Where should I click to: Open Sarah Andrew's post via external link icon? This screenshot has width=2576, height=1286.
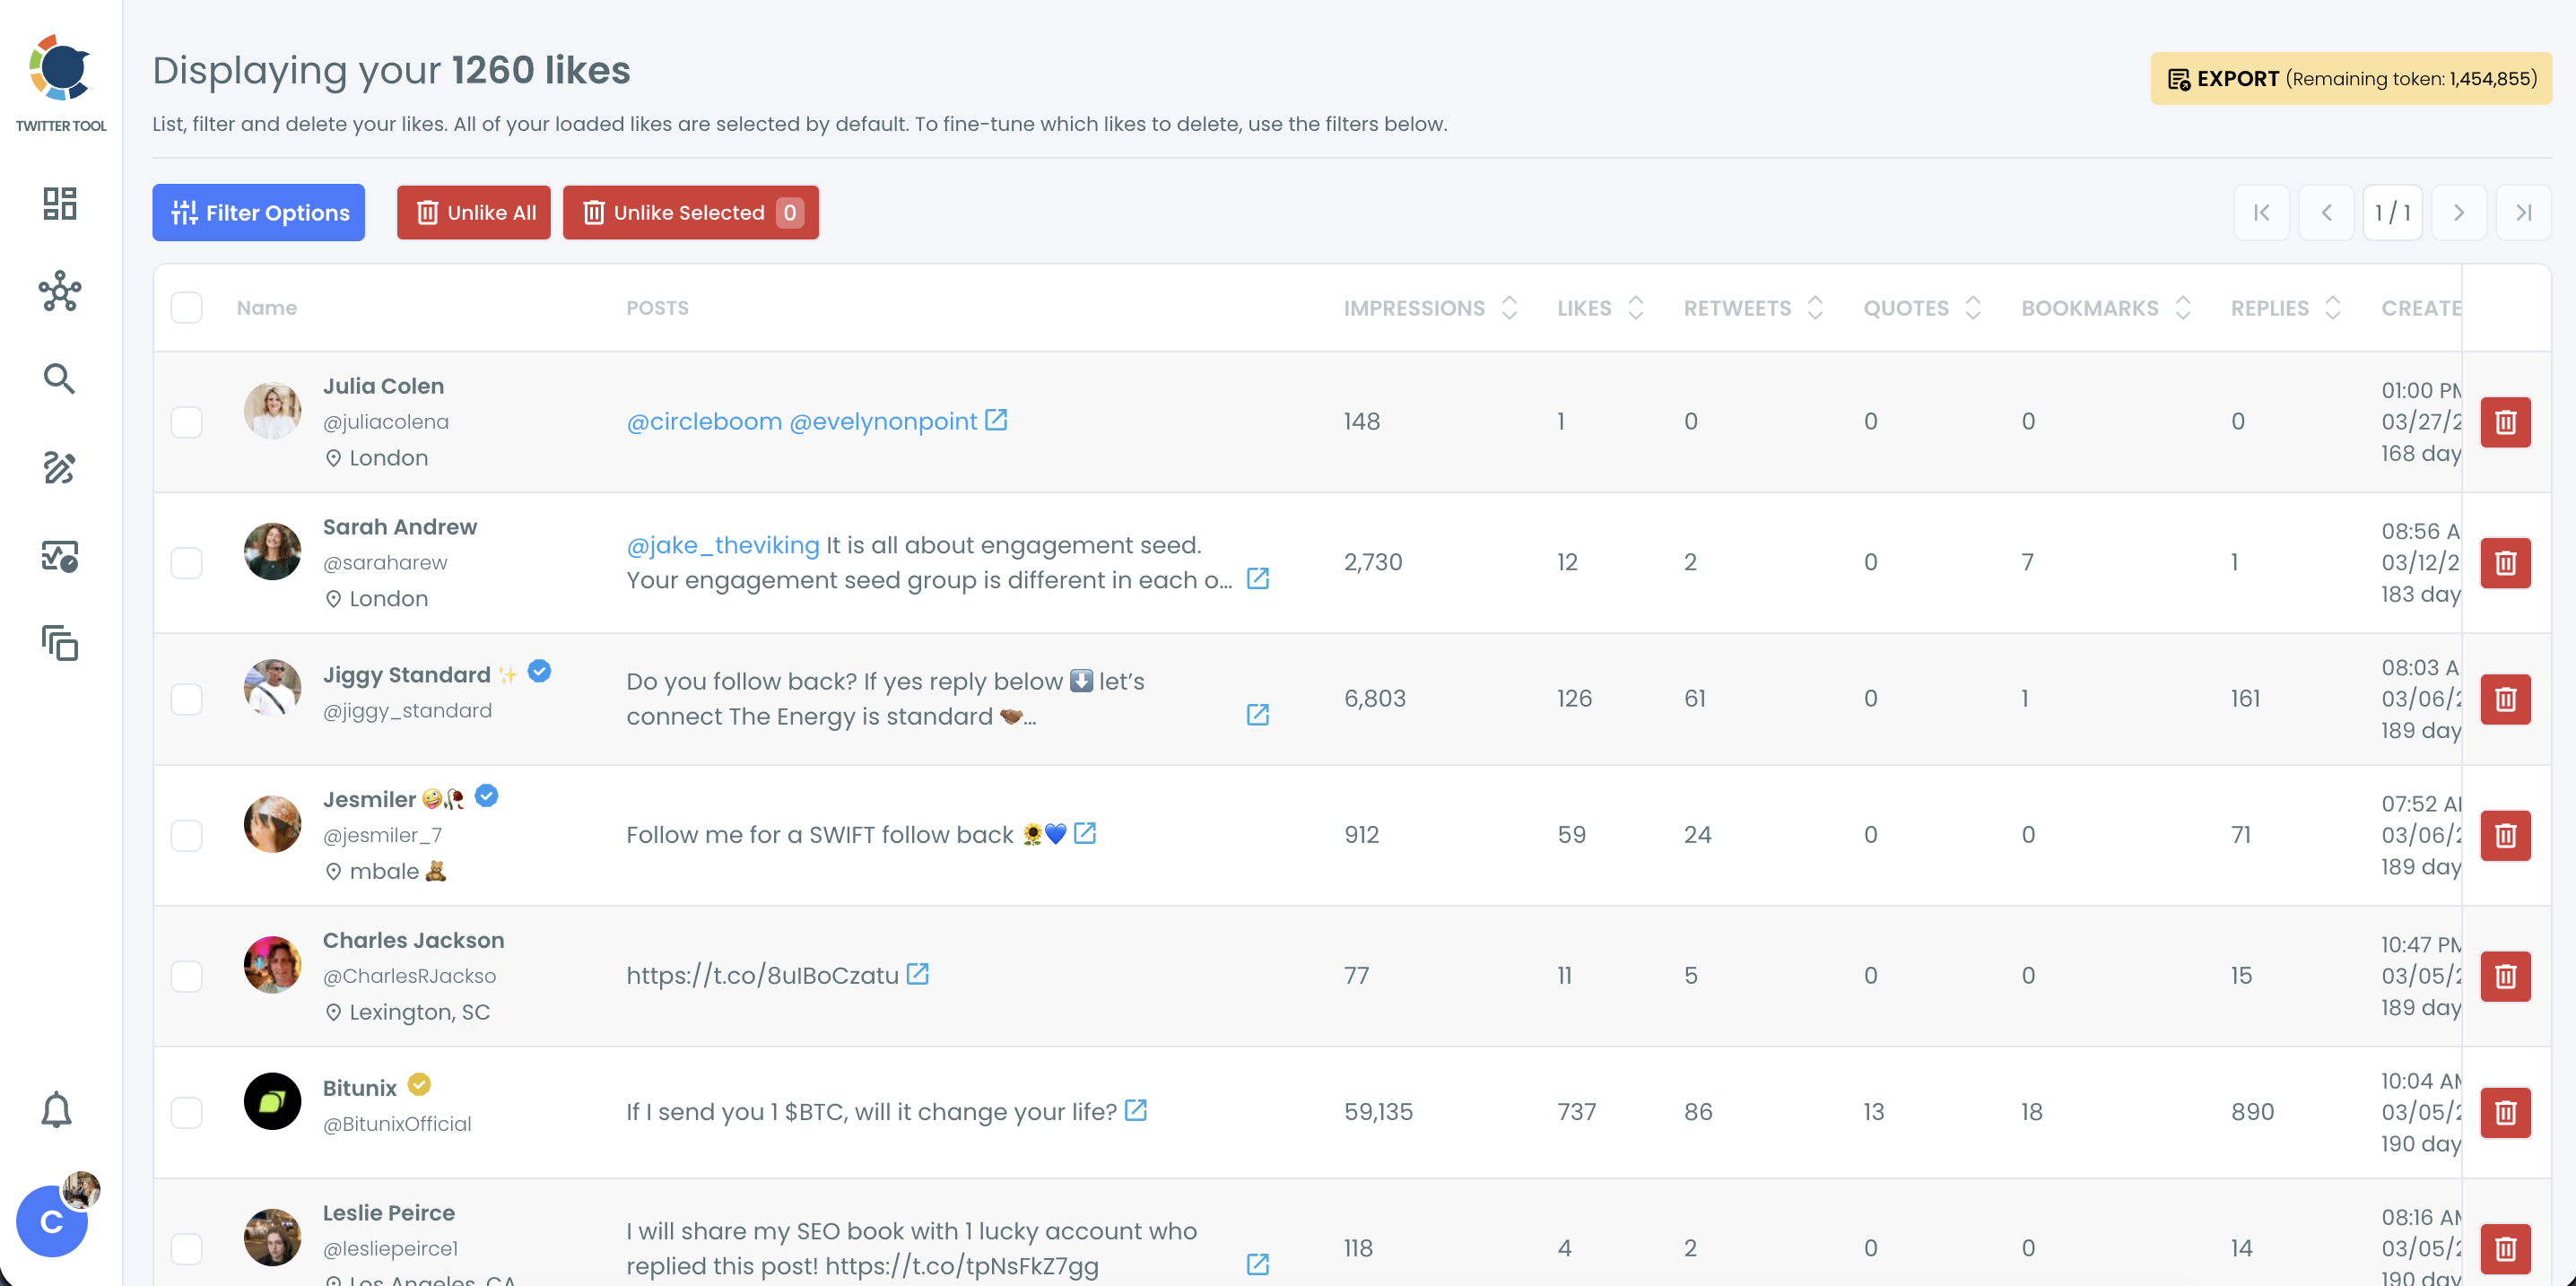click(x=1258, y=578)
